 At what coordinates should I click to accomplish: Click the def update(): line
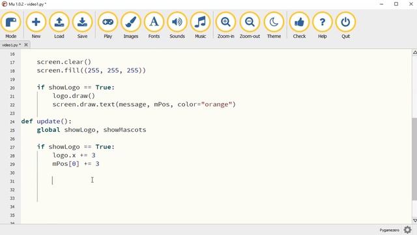(46, 121)
